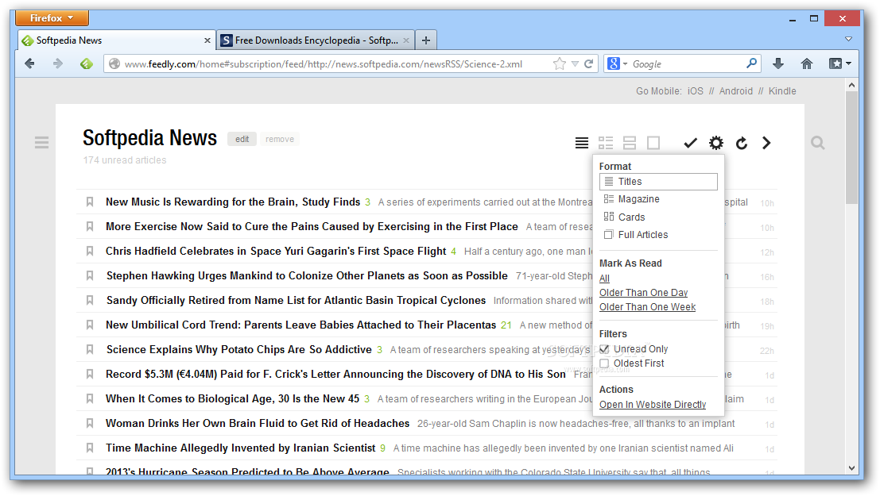Open the URL history dropdown arrow
880x496 pixels.
click(x=575, y=64)
